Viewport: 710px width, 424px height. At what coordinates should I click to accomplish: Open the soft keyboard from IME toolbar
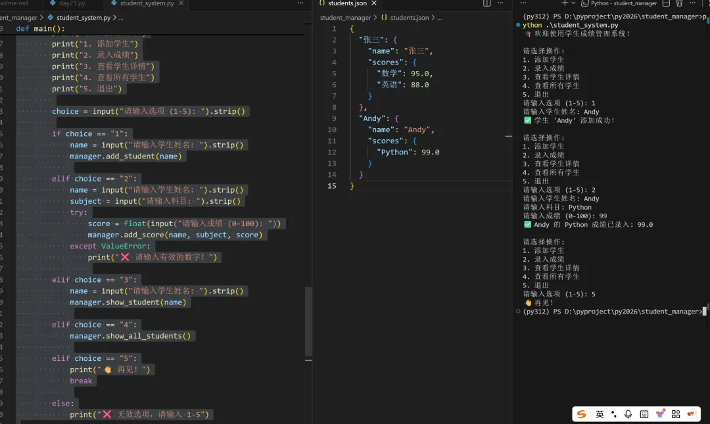point(644,414)
